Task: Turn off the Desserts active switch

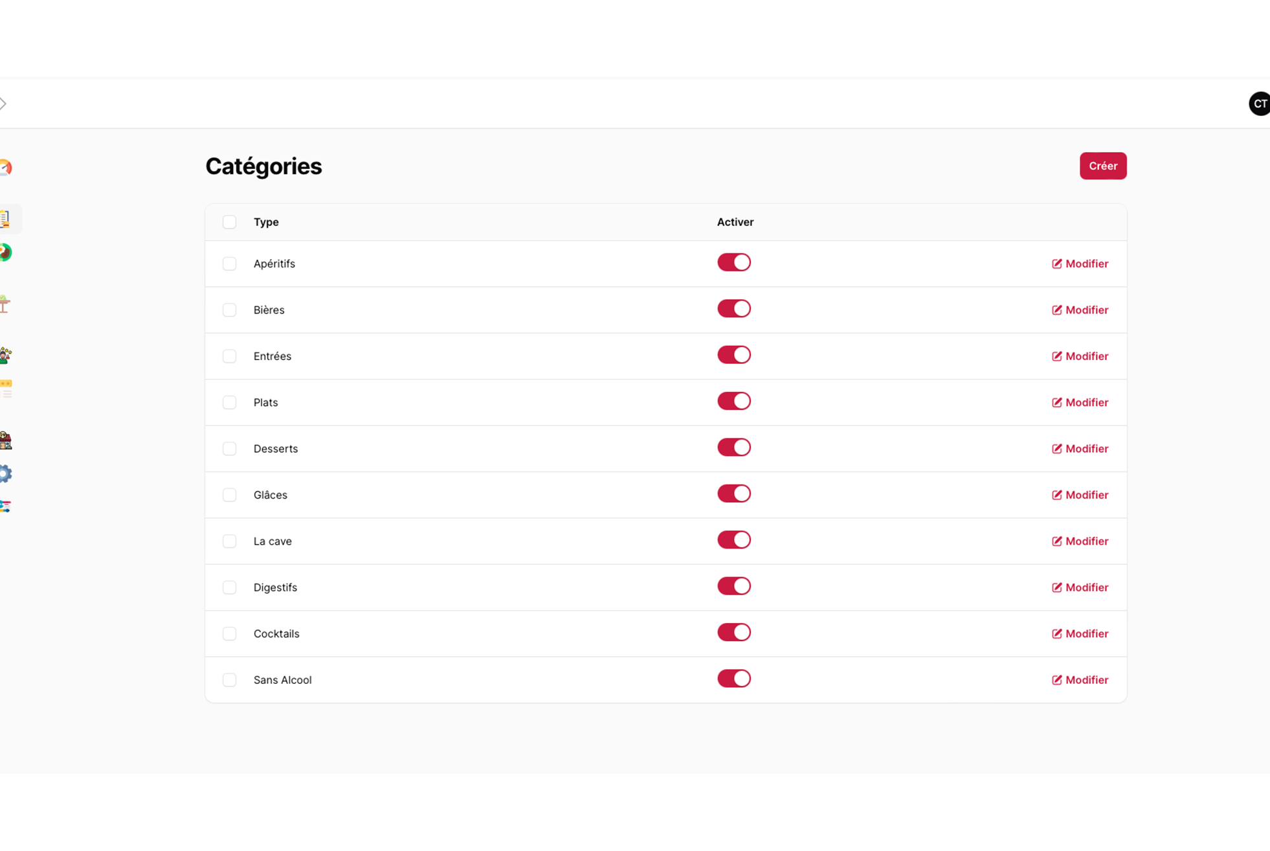Action: click(x=733, y=448)
